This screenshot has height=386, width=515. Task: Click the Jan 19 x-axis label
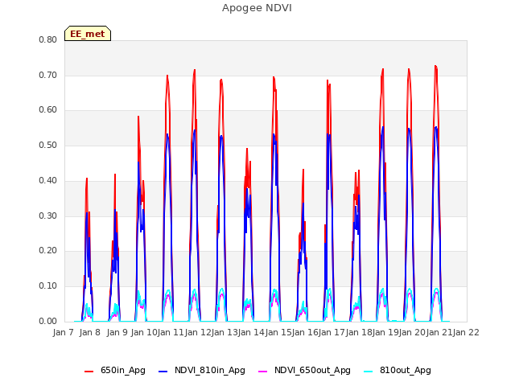386,332
